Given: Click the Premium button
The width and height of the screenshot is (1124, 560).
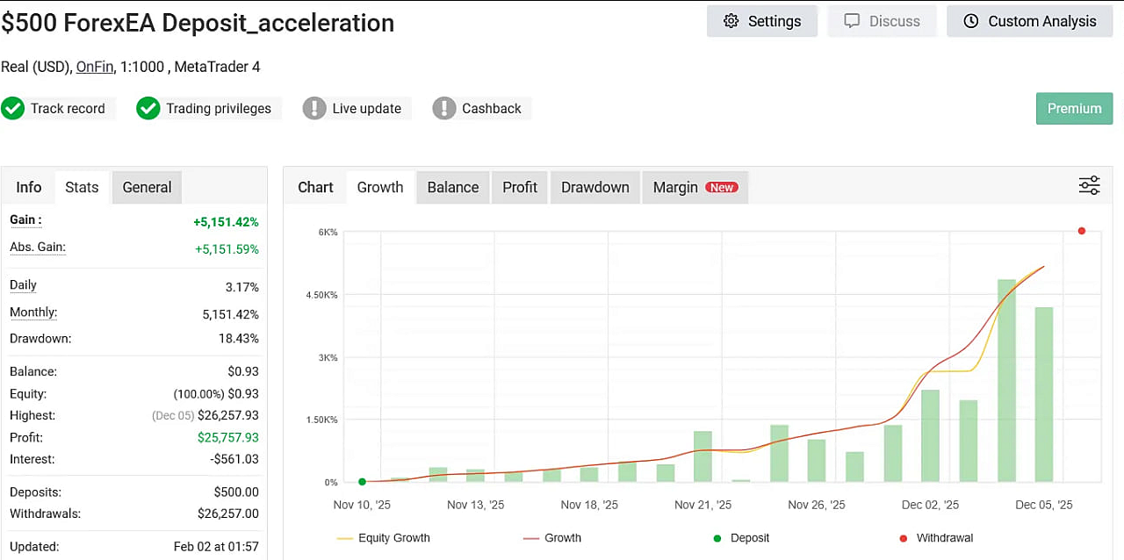Looking at the screenshot, I should point(1074,108).
